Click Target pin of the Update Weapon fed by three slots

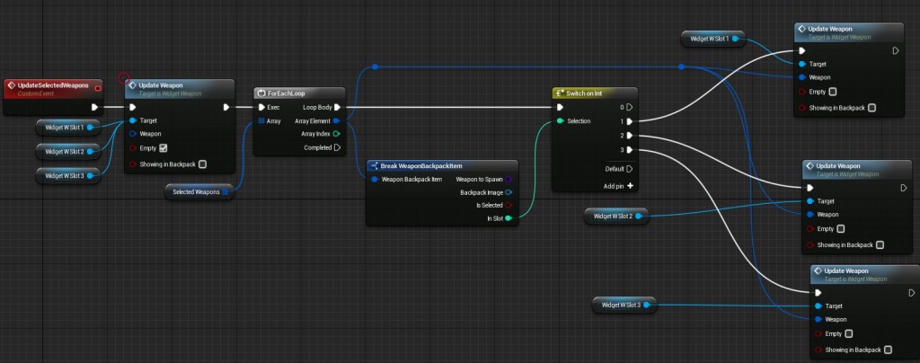(x=133, y=120)
